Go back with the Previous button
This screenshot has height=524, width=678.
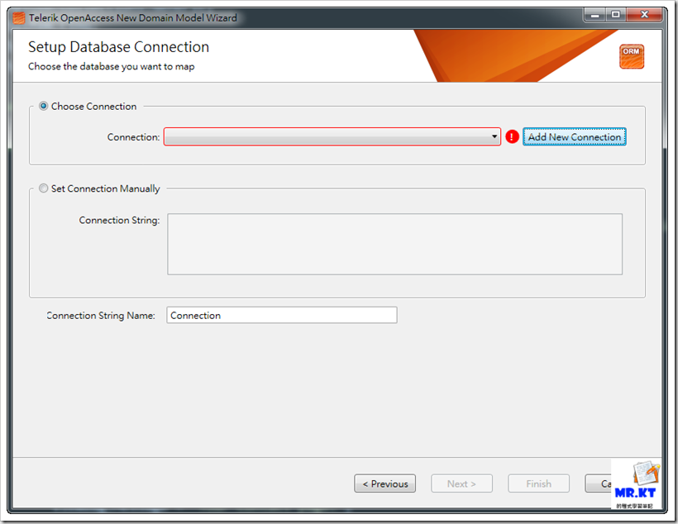(384, 484)
